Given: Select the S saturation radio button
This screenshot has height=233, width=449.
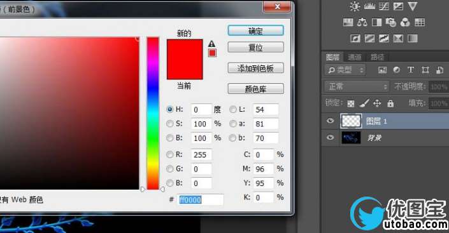Looking at the screenshot, I should [169, 123].
